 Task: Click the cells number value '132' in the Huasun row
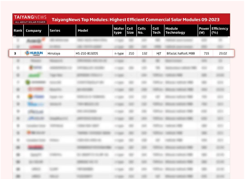click(145, 53)
